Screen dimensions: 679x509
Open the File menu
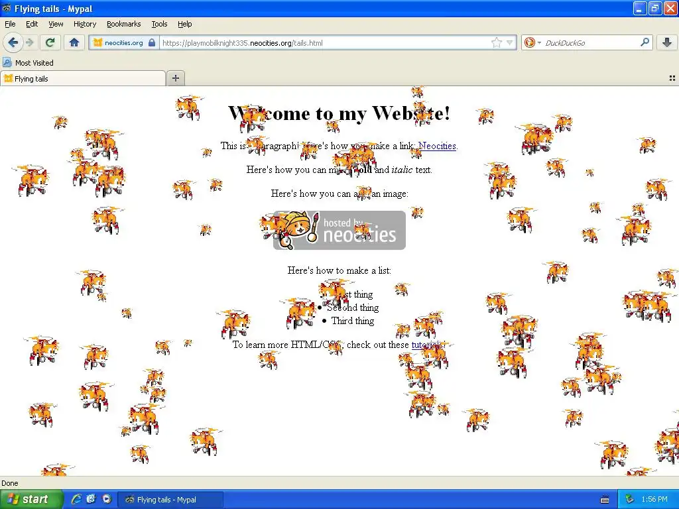[x=10, y=24]
